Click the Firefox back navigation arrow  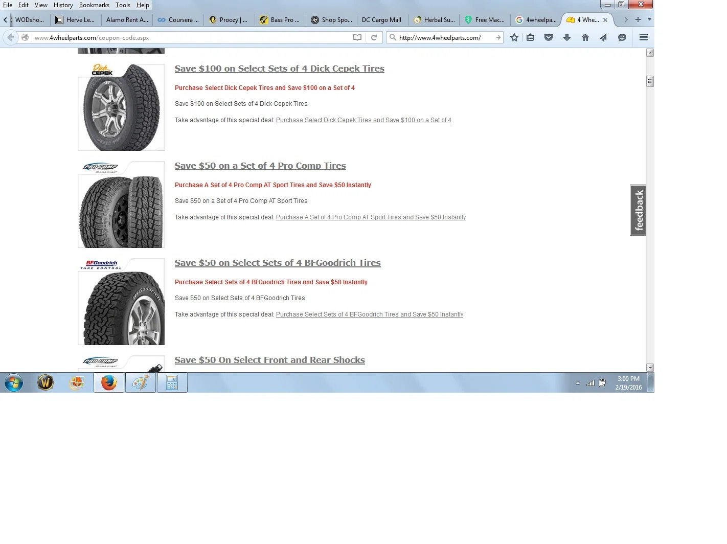(x=11, y=37)
